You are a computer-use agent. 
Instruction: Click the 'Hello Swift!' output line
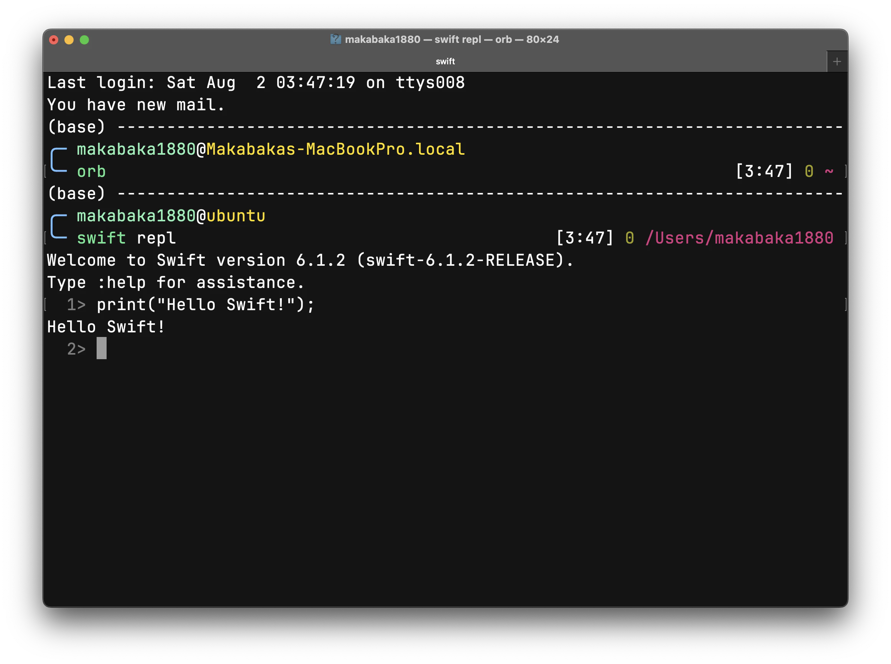[x=106, y=327]
